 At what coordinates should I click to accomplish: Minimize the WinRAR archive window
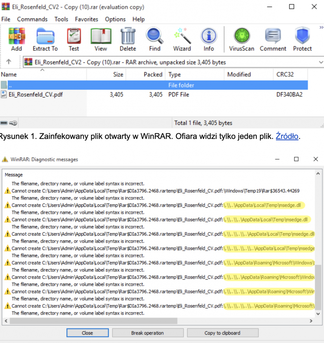pyautogui.click(x=269, y=7)
